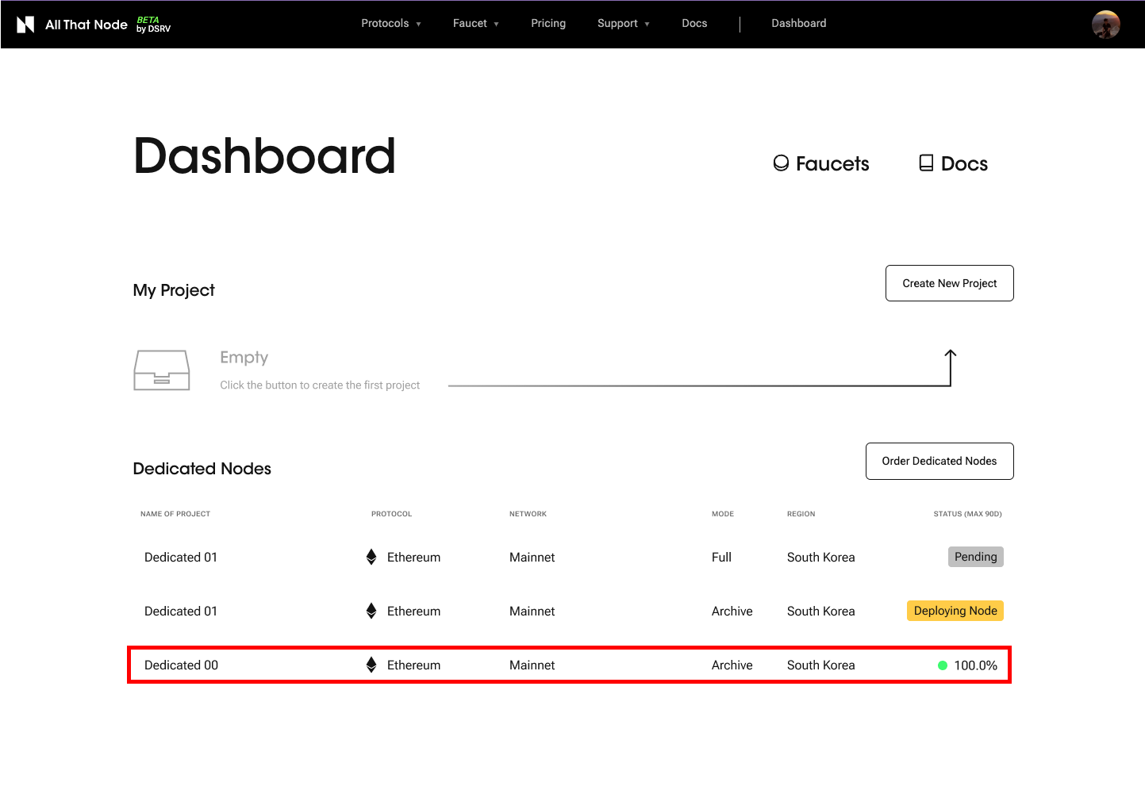Screen dimensions: 1145x786
Task: Click Archive mode in Dedicated 00 row
Action: click(x=732, y=665)
